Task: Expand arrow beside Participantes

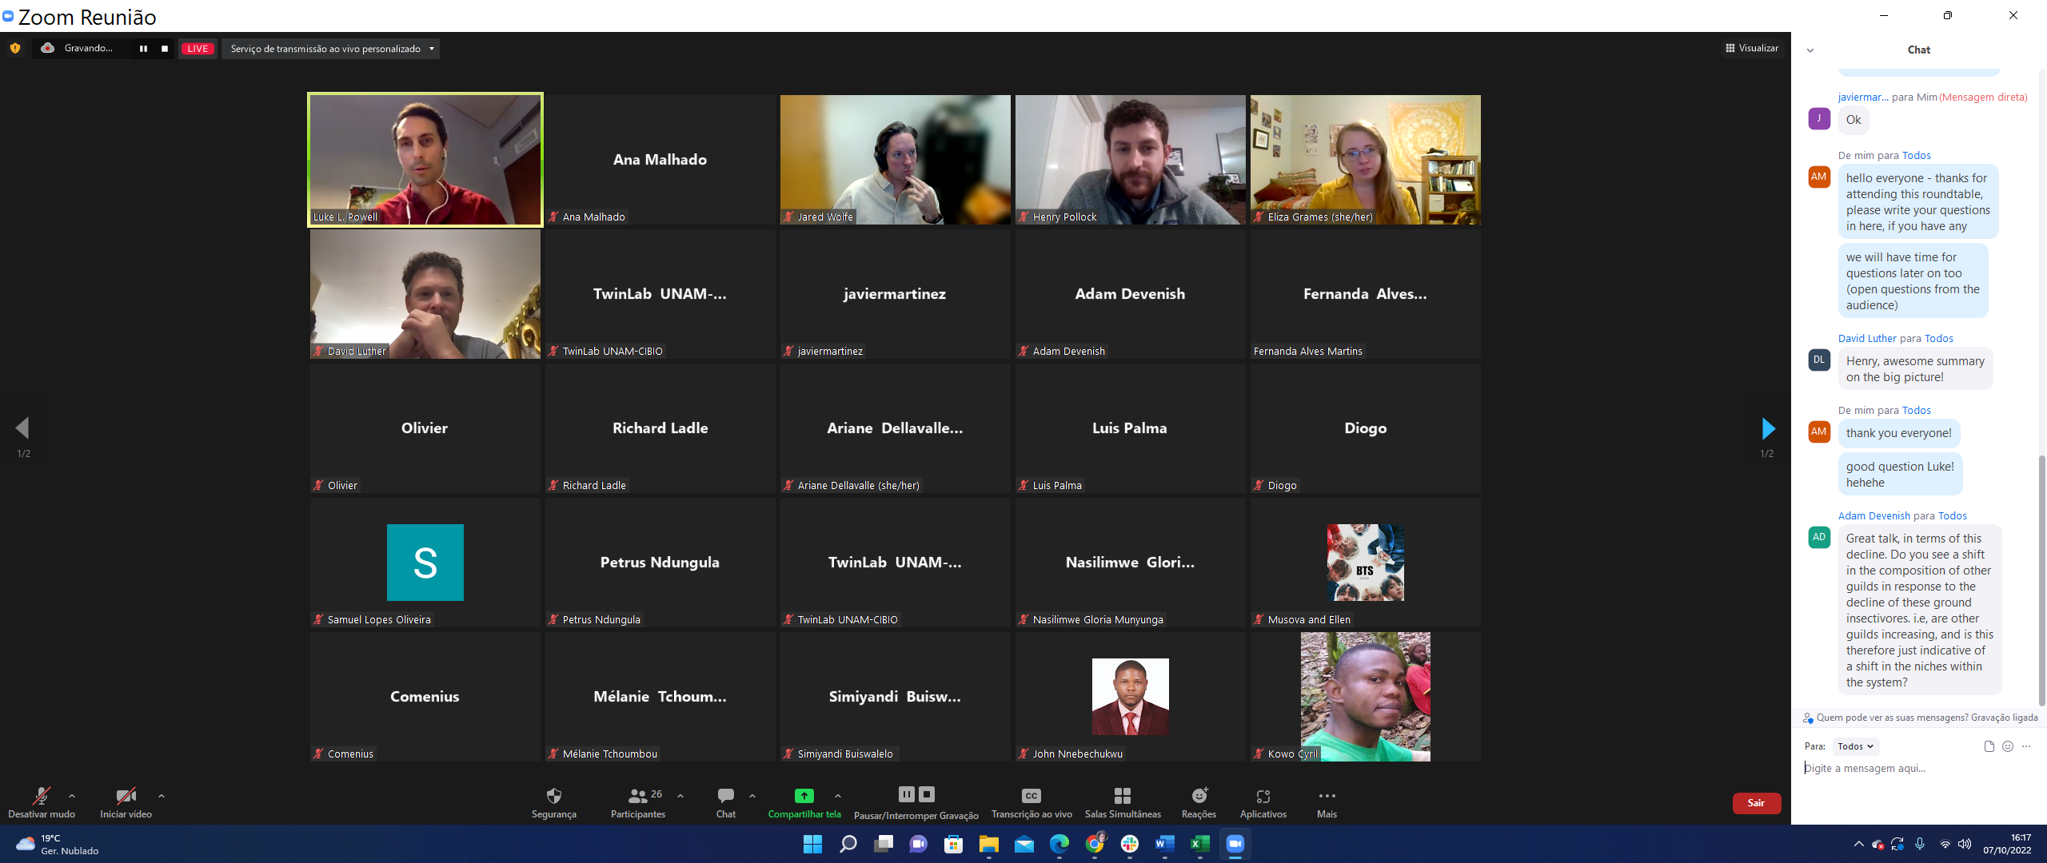Action: [x=680, y=796]
